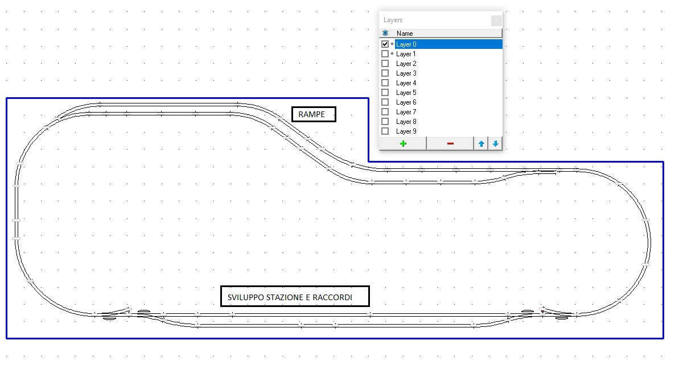675x365 pixels.
Task: Move layer up with blue up arrow
Action: point(481,144)
